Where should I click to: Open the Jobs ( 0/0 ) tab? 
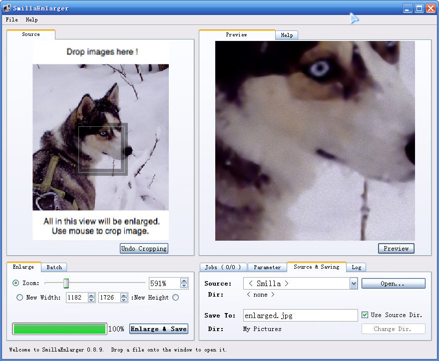(x=223, y=268)
